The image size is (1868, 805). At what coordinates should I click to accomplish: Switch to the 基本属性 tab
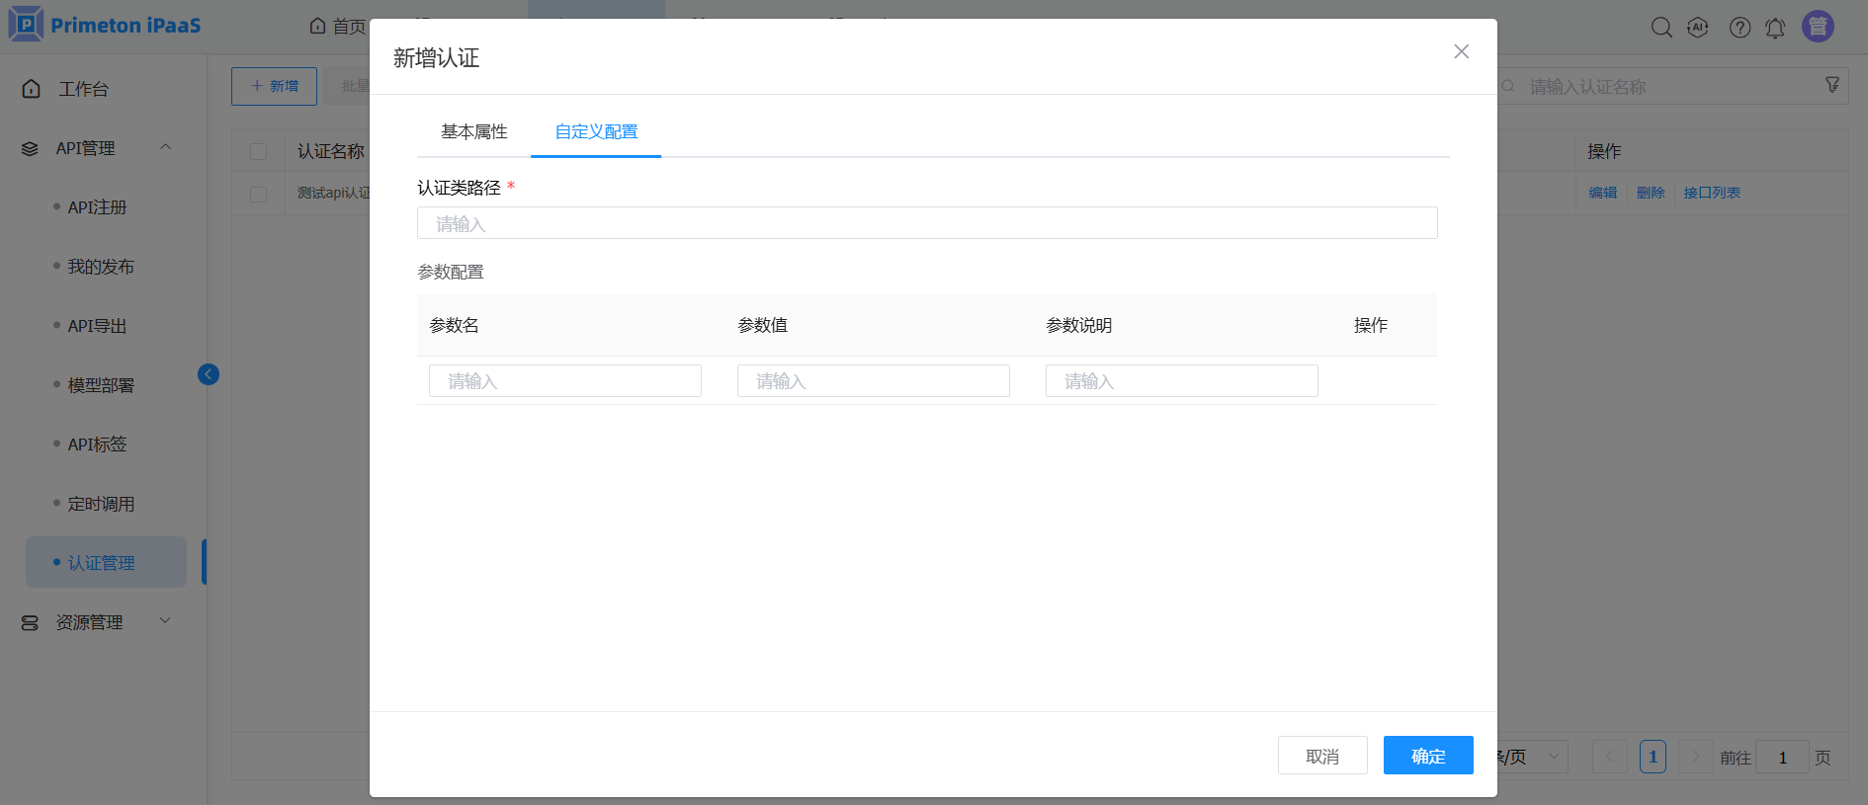(474, 132)
